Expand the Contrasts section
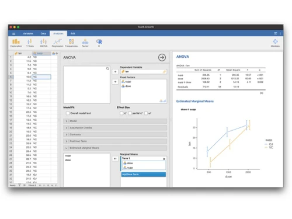This screenshot has width=292, height=219. pos(115,134)
